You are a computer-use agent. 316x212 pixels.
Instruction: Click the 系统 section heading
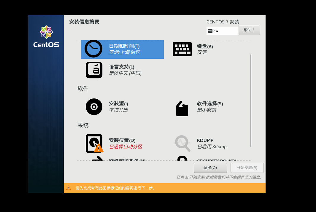(x=83, y=125)
